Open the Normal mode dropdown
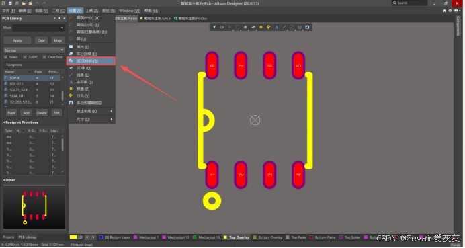465x248 pixels. point(34,50)
